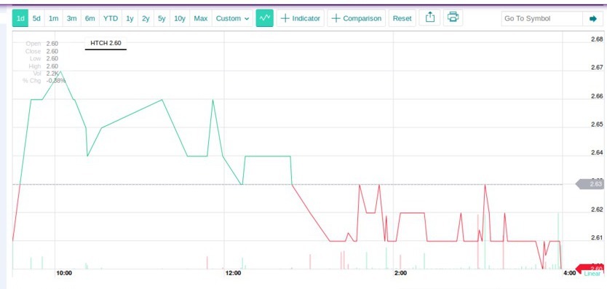Click the 4:00 time axis label
This screenshot has width=607, height=289.
569,273
